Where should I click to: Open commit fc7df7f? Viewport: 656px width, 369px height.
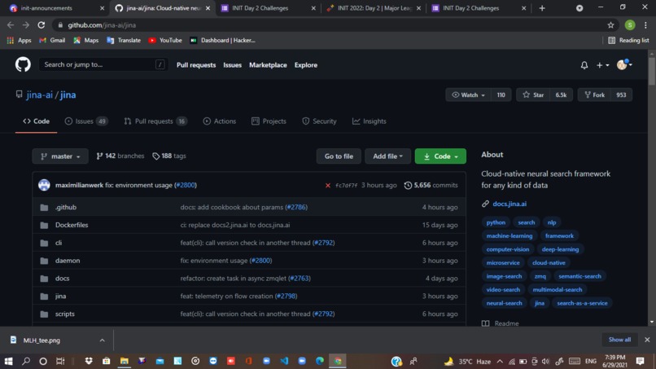coord(346,185)
